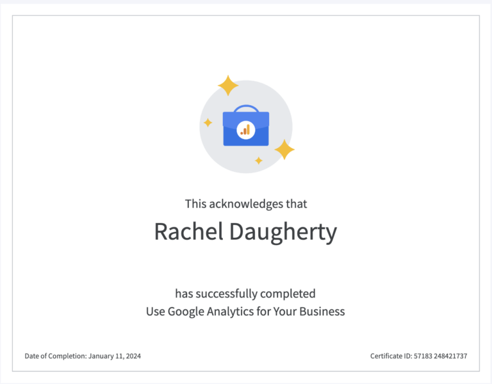Click the blue briefcase Analytics badge icon
Screen dimensions: 492x384
coord(246,126)
